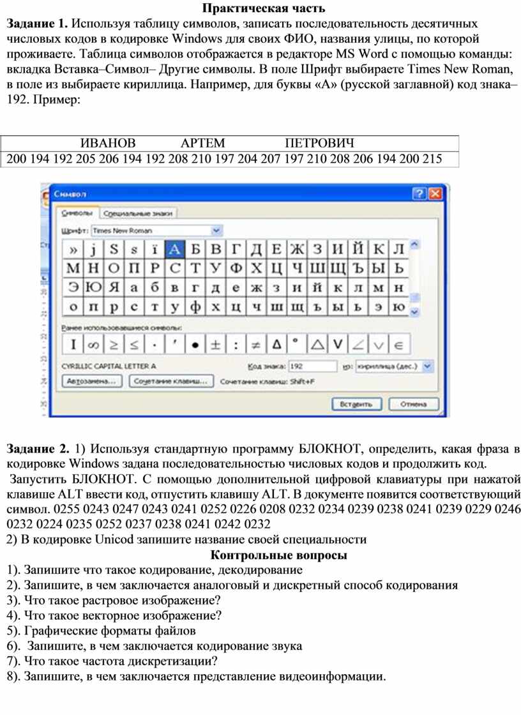Choose capital Ю in the symbol grid
This screenshot has width=521, height=715.
point(93,287)
